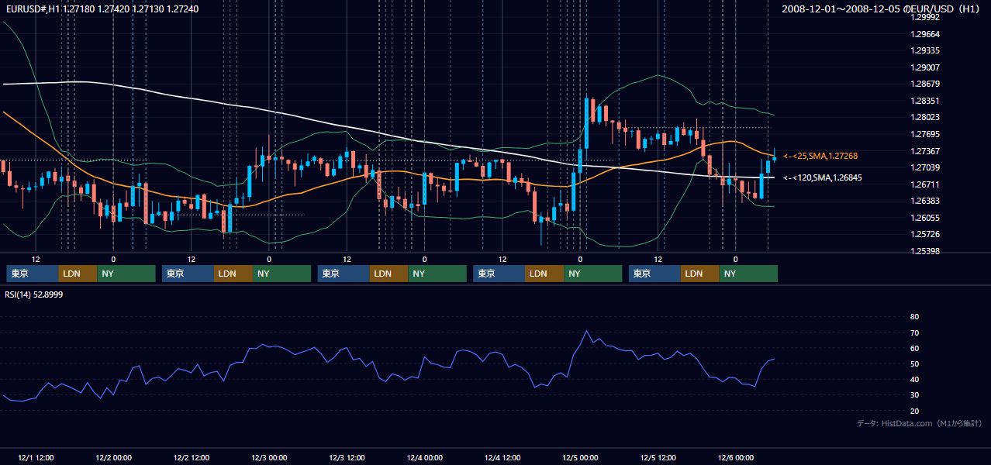991x465 pixels.
Task: Click price axis value 1.29992
Action: (x=925, y=17)
